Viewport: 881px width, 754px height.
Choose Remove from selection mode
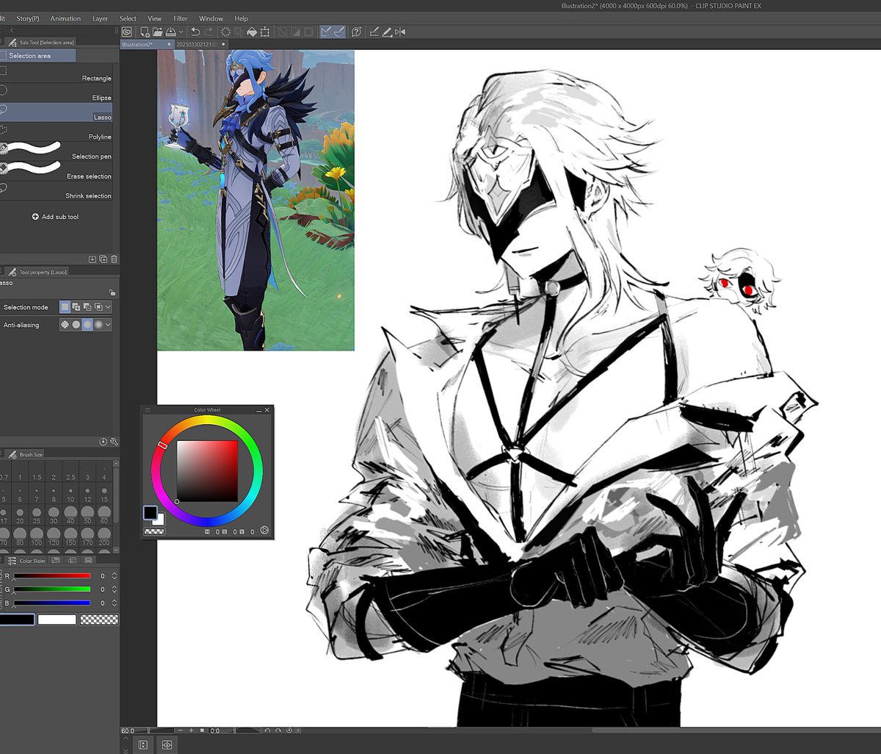[x=87, y=307]
